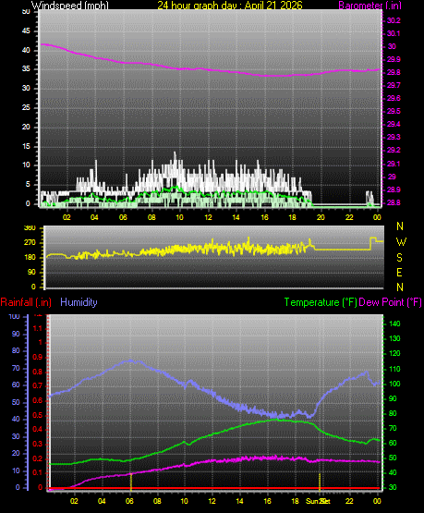Click the topmost N compass letter
This screenshot has height=513, width=424.
pyautogui.click(x=400, y=226)
